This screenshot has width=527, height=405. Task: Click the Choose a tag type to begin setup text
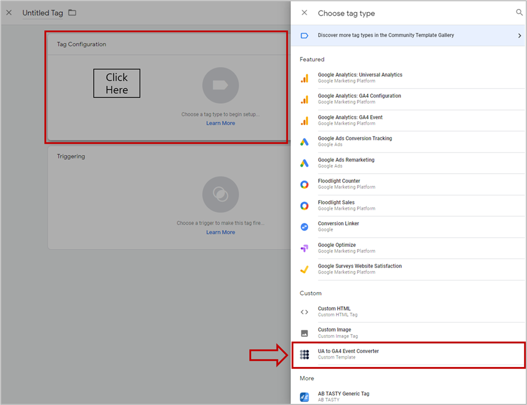point(221,115)
